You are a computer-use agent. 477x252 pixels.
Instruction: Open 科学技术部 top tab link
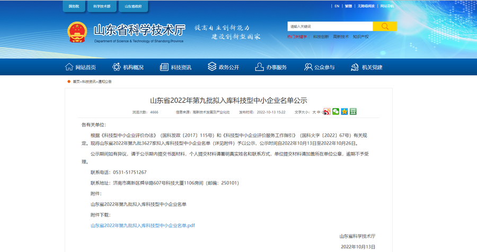(x=102, y=6)
